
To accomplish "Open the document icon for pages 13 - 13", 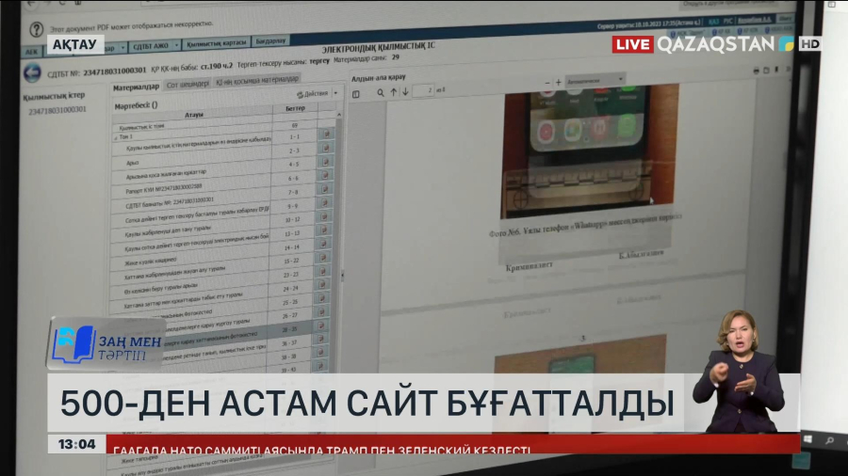I will coord(324,230).
